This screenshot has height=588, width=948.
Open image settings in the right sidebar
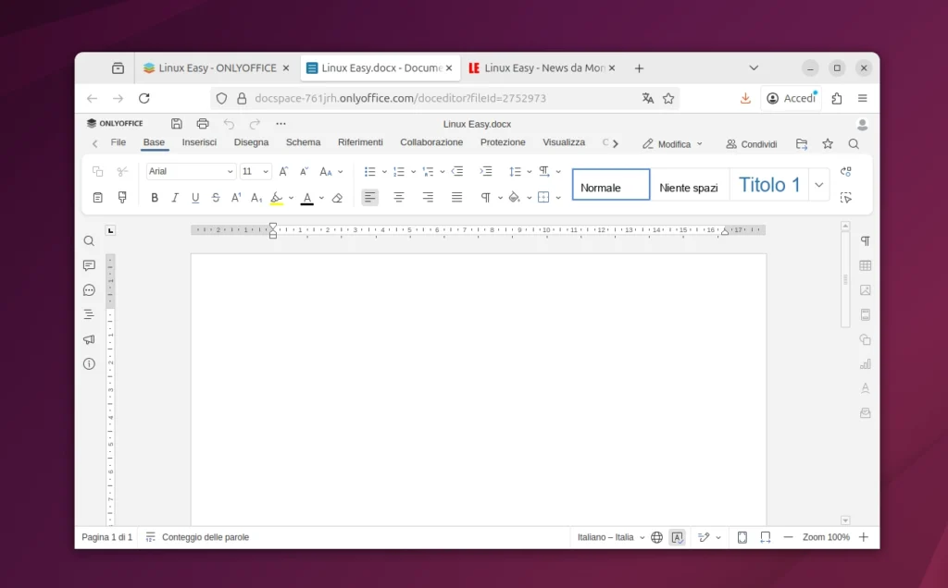865,289
